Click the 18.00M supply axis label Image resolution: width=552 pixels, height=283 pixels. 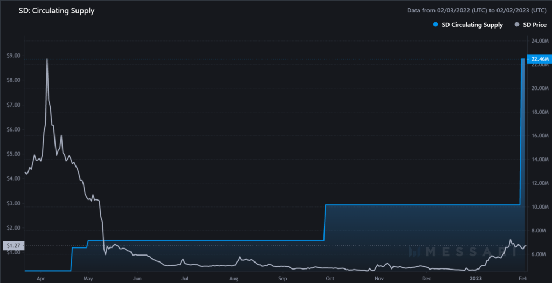point(540,112)
